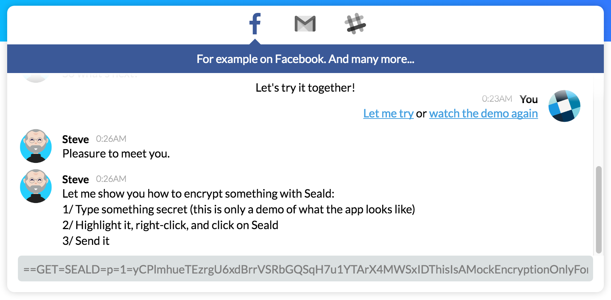611x300 pixels.
Task: Click Steve's name above 'Let me show you'
Action: tap(76, 179)
